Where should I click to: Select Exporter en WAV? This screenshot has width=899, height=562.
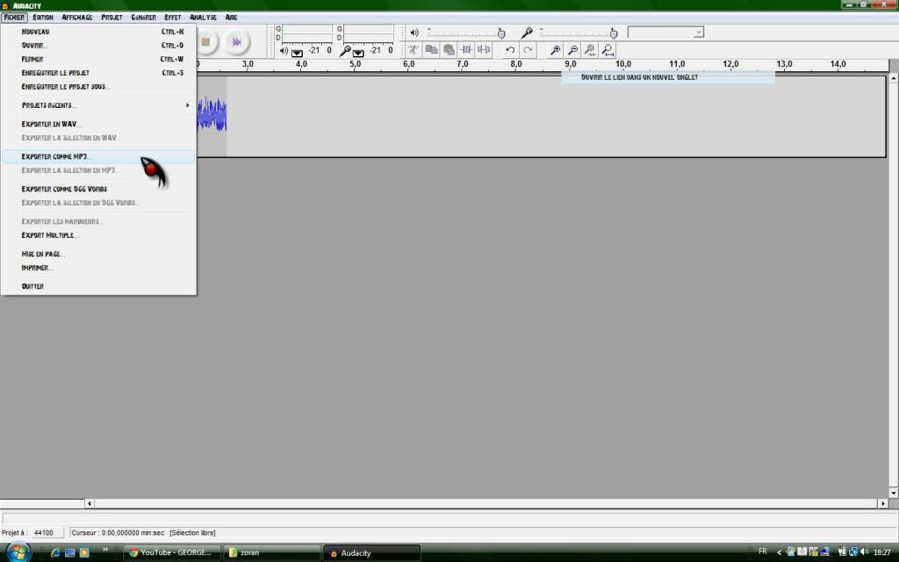point(98,124)
